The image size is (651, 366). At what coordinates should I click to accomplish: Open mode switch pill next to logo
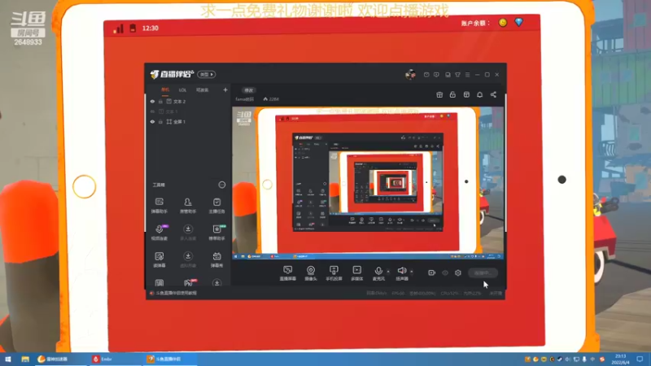click(207, 74)
